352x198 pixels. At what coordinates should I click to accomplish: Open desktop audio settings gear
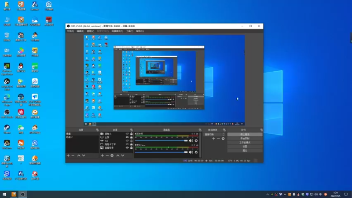point(196,140)
